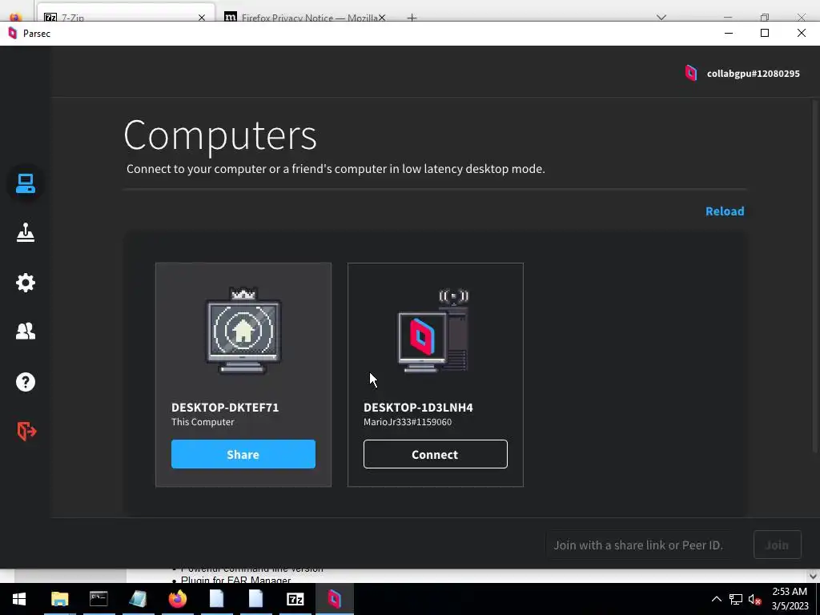Minimize the Parsec window

click(729, 33)
